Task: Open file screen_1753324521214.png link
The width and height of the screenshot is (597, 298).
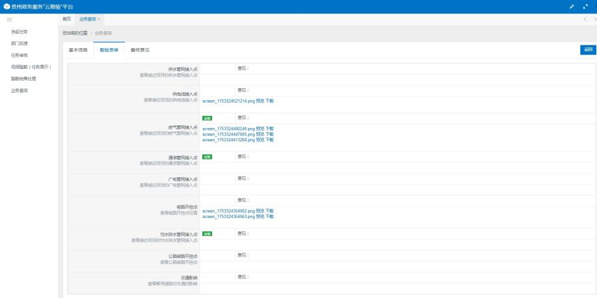Action: tap(228, 101)
